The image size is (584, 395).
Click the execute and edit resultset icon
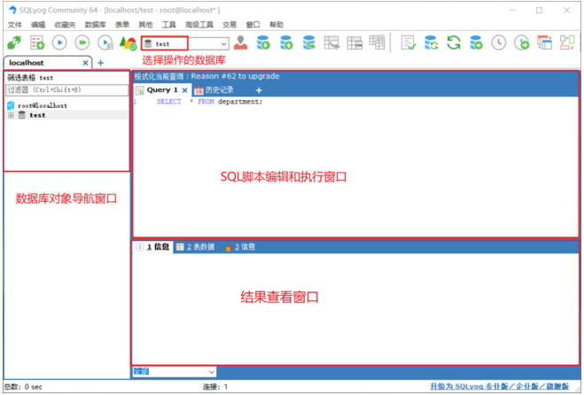[105, 43]
